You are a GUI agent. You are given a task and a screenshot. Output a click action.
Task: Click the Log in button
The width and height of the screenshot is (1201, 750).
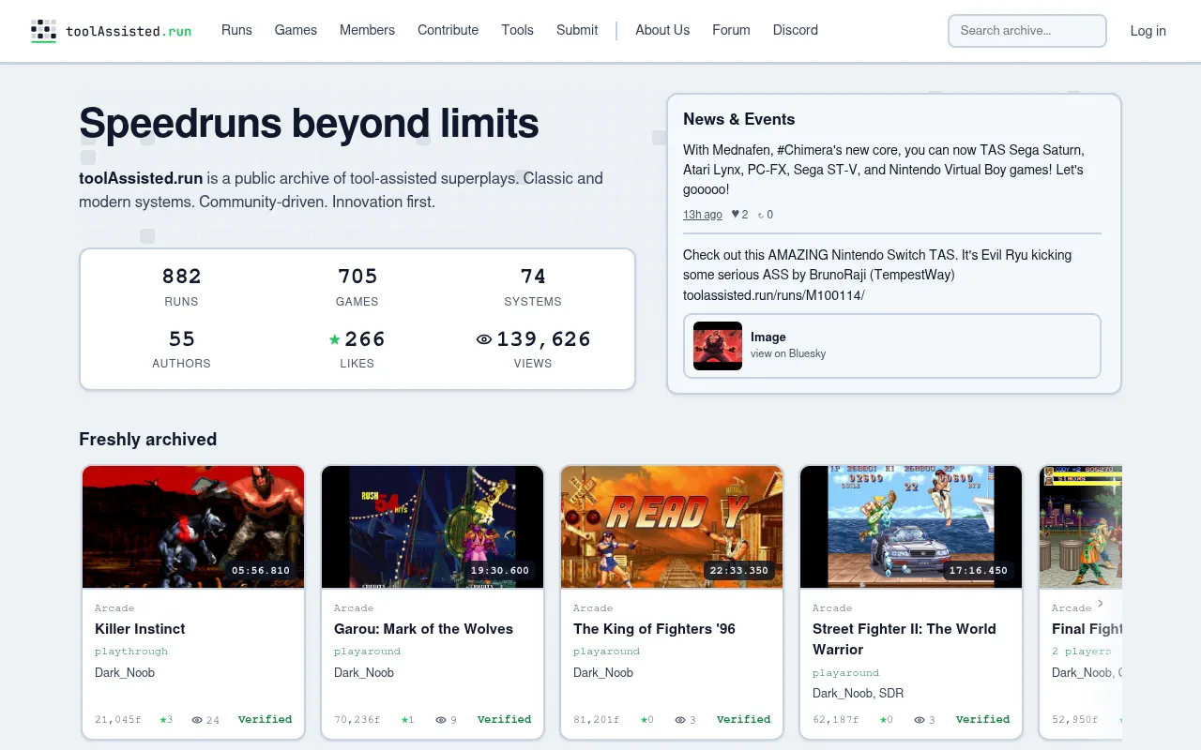[x=1148, y=31]
